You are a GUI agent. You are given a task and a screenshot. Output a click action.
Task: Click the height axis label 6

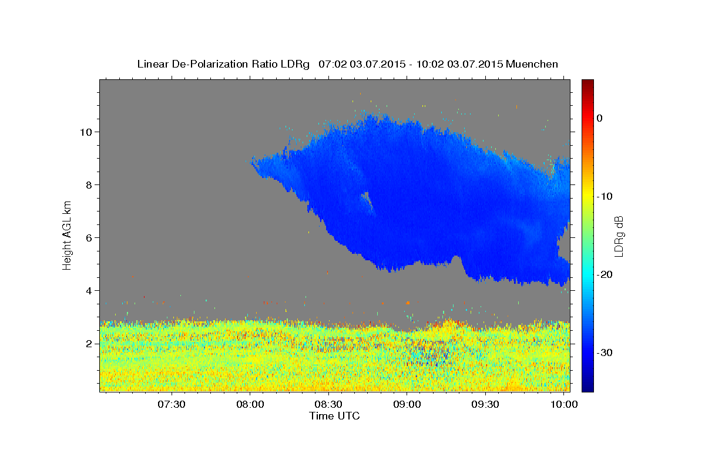[x=88, y=237]
